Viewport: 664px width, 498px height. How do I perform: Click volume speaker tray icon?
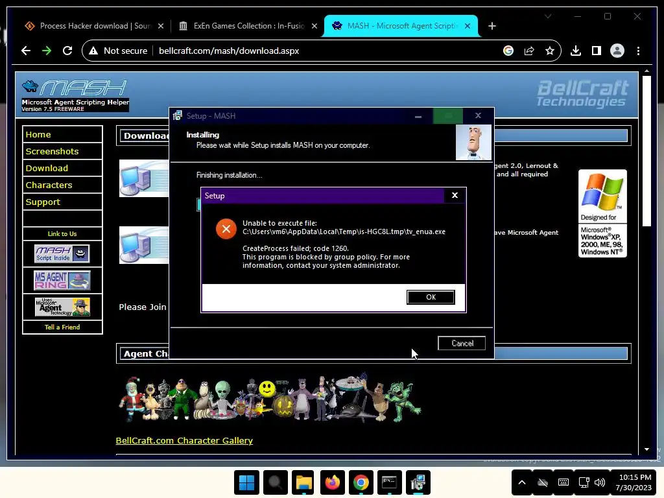click(x=600, y=482)
